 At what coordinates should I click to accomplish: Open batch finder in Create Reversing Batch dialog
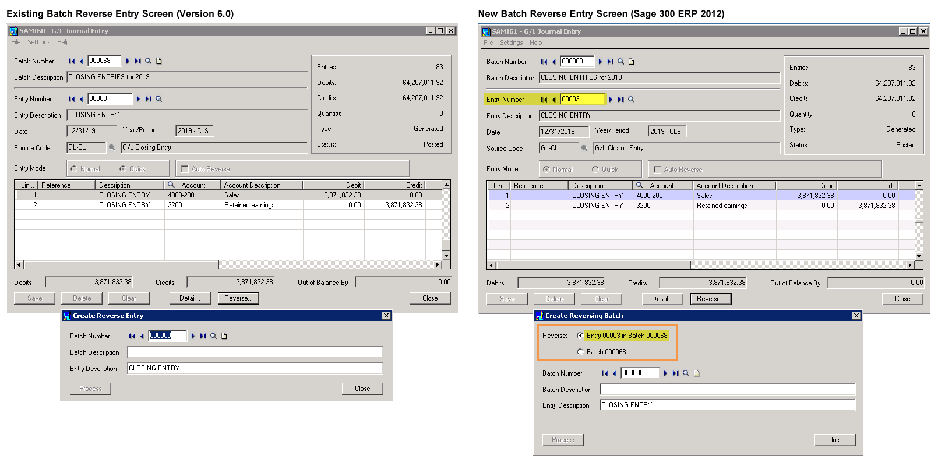[686, 373]
